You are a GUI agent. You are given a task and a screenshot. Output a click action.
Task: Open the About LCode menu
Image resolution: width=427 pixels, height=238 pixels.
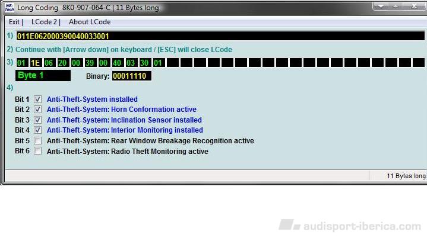tap(90, 22)
